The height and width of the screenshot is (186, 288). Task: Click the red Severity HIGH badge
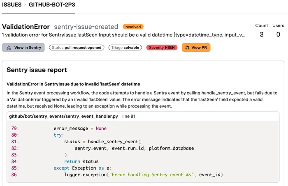[x=162, y=48]
